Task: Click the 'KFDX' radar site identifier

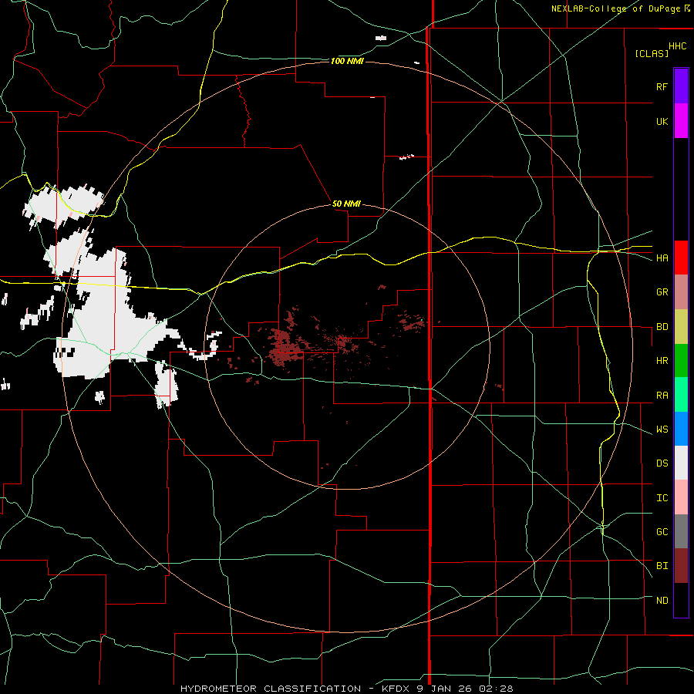Action: tap(396, 689)
